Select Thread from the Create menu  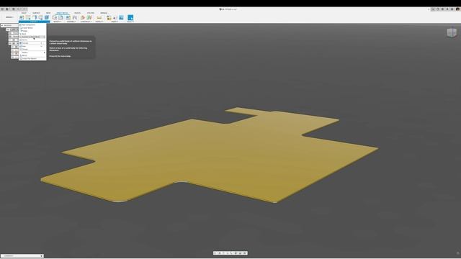(32, 50)
